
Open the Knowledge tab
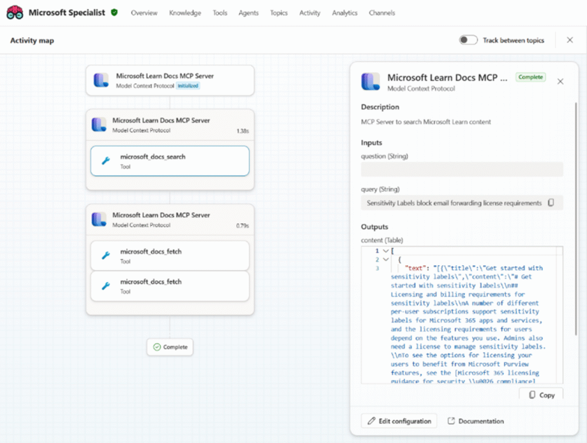coord(185,13)
